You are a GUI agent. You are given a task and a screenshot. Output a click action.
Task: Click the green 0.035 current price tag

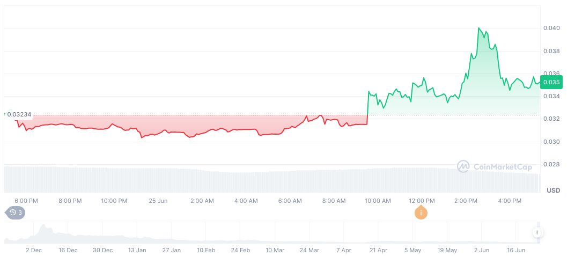551,82
